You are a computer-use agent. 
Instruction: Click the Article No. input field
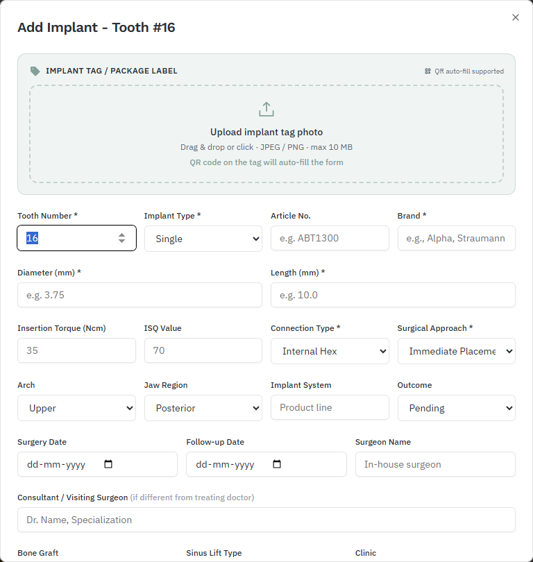pyautogui.click(x=330, y=238)
